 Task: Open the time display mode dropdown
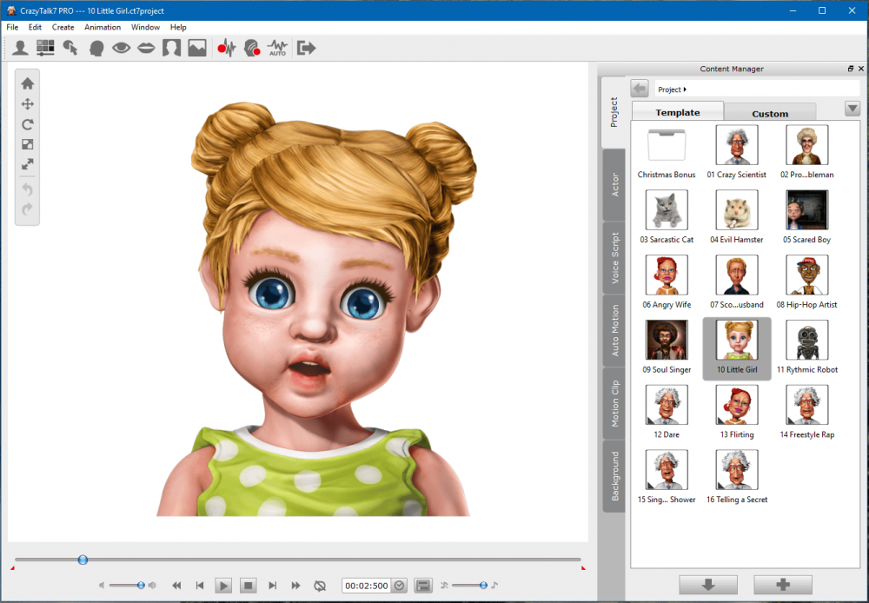tap(400, 586)
